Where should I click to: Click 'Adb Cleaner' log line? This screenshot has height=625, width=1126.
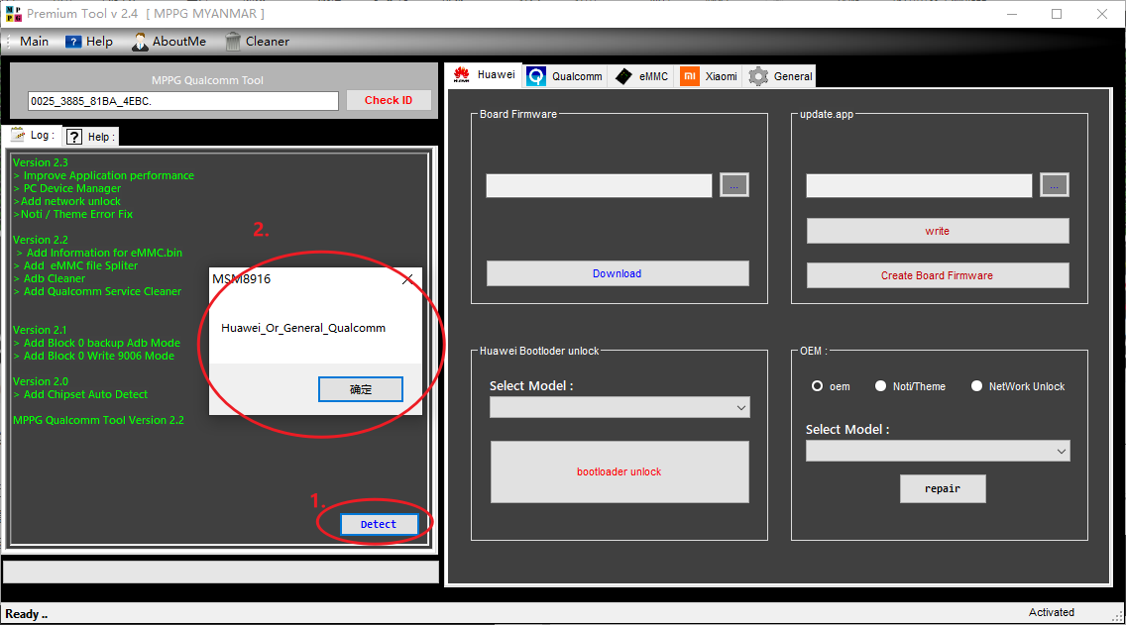point(49,278)
